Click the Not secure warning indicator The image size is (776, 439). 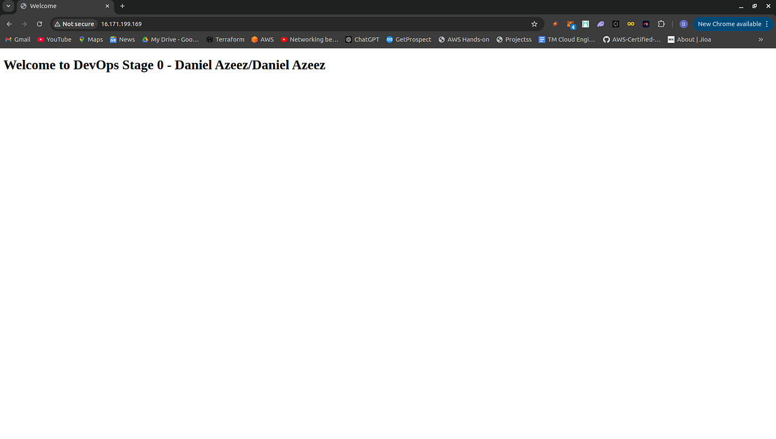[74, 23]
